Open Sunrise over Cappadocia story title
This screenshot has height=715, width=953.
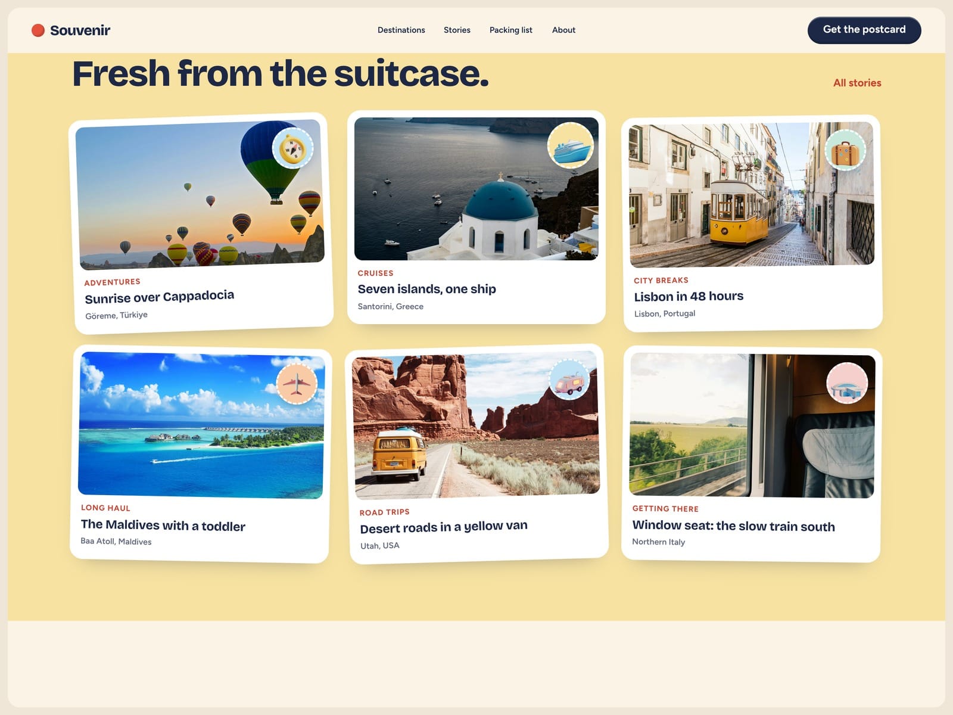[160, 297]
